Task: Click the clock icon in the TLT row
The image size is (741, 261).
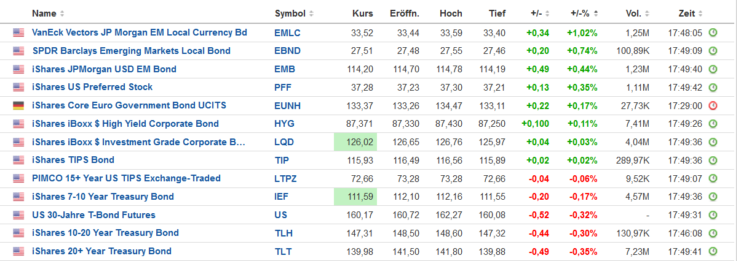Action: (x=713, y=251)
